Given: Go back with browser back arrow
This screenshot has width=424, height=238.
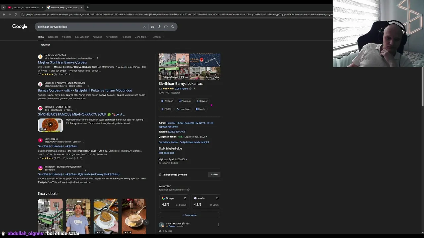Looking at the screenshot, I should (x=3, y=14).
